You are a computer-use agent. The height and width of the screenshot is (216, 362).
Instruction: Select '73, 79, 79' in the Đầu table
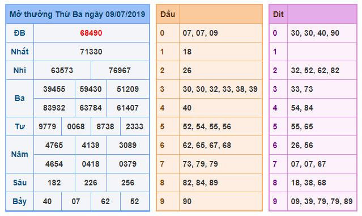pyautogui.click(x=200, y=164)
